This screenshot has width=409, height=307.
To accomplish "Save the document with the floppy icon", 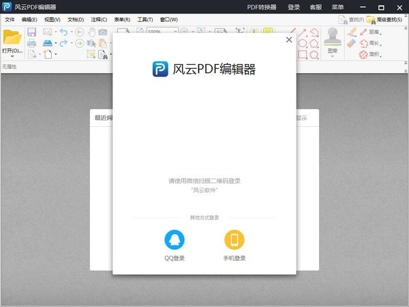I will 32,32.
